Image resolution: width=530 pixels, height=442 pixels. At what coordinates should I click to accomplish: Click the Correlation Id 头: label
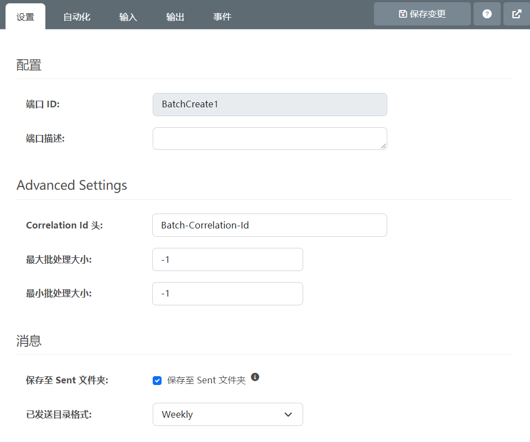(64, 225)
